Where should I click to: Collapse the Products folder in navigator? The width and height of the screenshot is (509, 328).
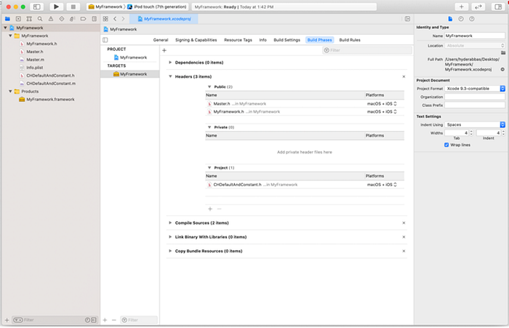[x=10, y=91]
